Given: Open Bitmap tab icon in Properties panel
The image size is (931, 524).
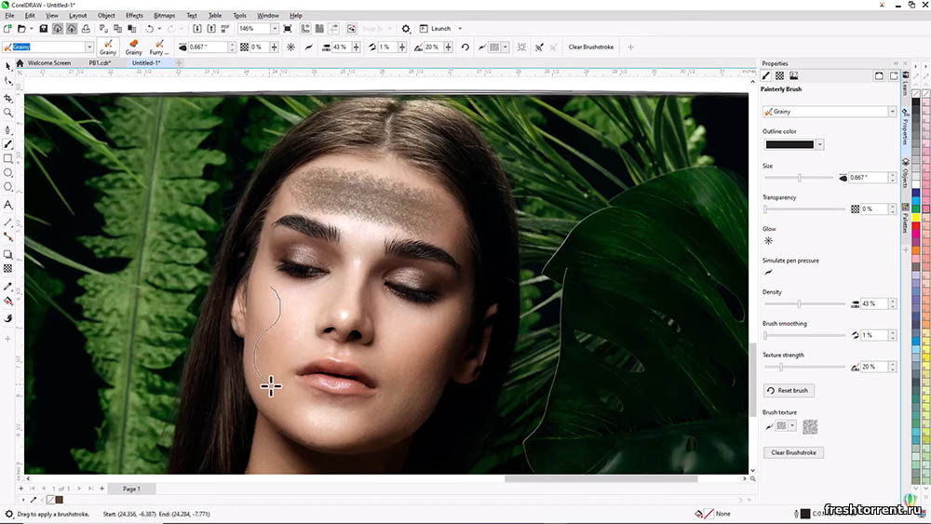Looking at the screenshot, I should tap(794, 76).
